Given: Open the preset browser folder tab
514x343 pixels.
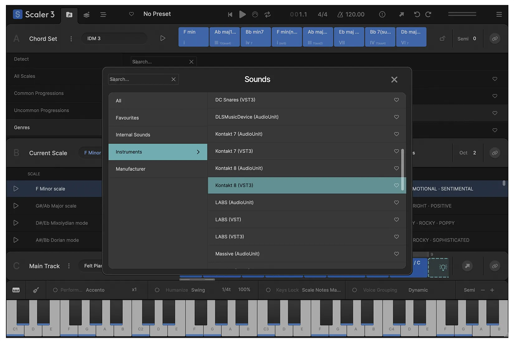Looking at the screenshot, I should click(69, 15).
